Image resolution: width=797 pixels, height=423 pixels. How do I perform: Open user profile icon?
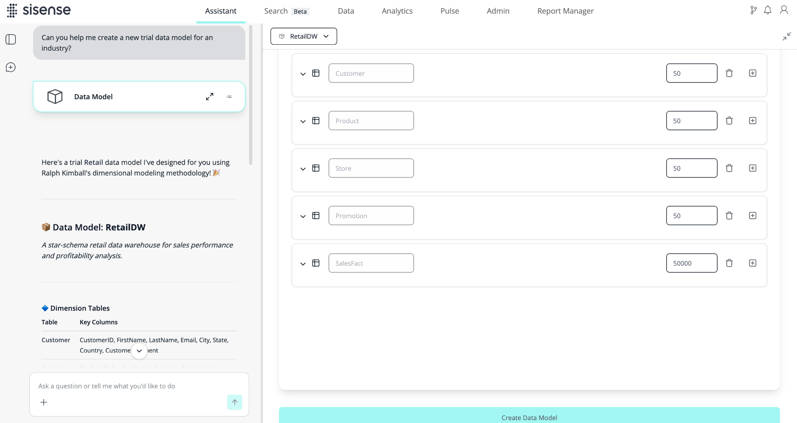pyautogui.click(x=784, y=10)
